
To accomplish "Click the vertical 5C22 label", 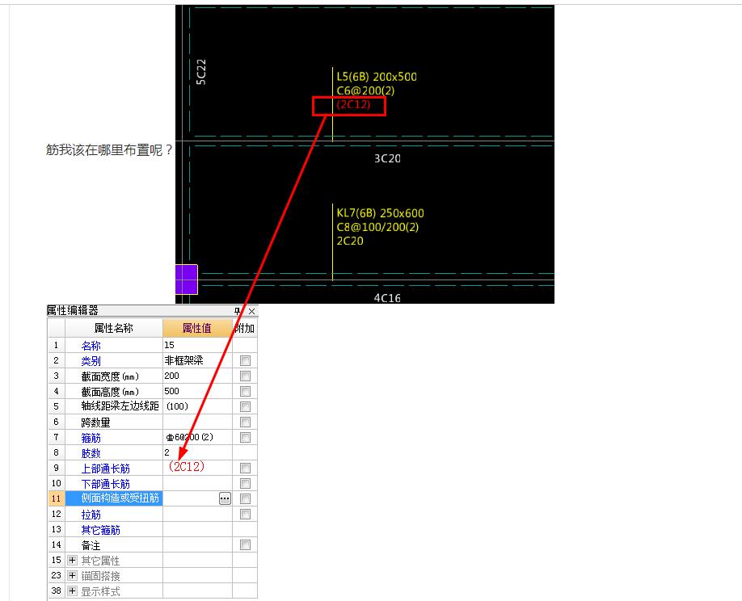I will (x=201, y=72).
